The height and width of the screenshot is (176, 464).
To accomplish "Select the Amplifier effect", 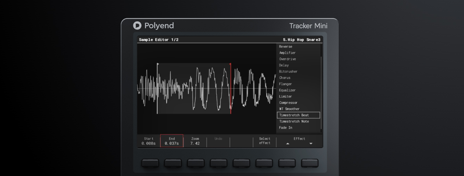I will click(287, 53).
